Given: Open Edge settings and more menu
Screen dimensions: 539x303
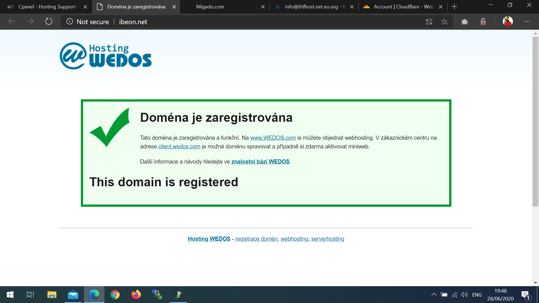Looking at the screenshot, I should coord(527,22).
